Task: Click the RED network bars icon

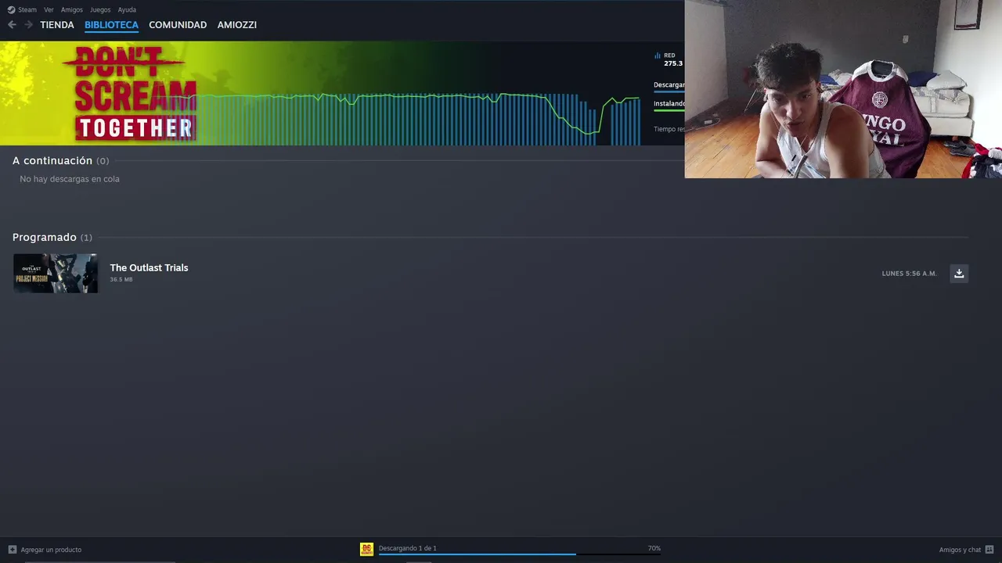Action: [658, 56]
